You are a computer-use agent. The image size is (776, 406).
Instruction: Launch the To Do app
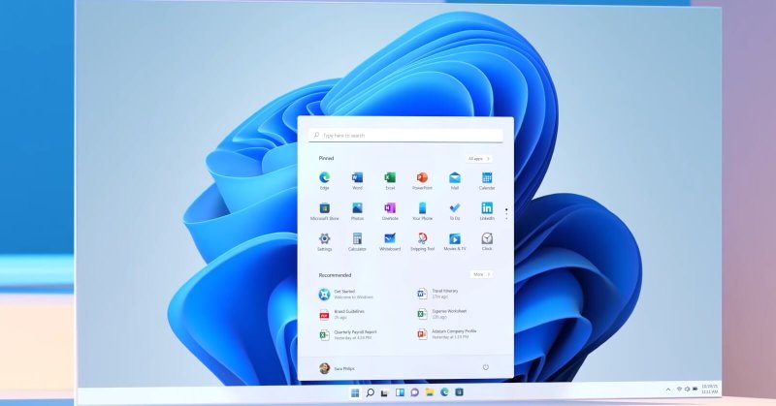(x=454, y=211)
